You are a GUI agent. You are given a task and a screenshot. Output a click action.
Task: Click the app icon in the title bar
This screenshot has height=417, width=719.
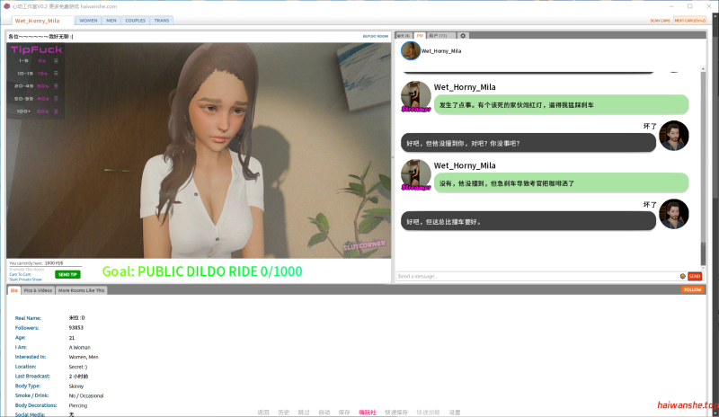point(6,6)
